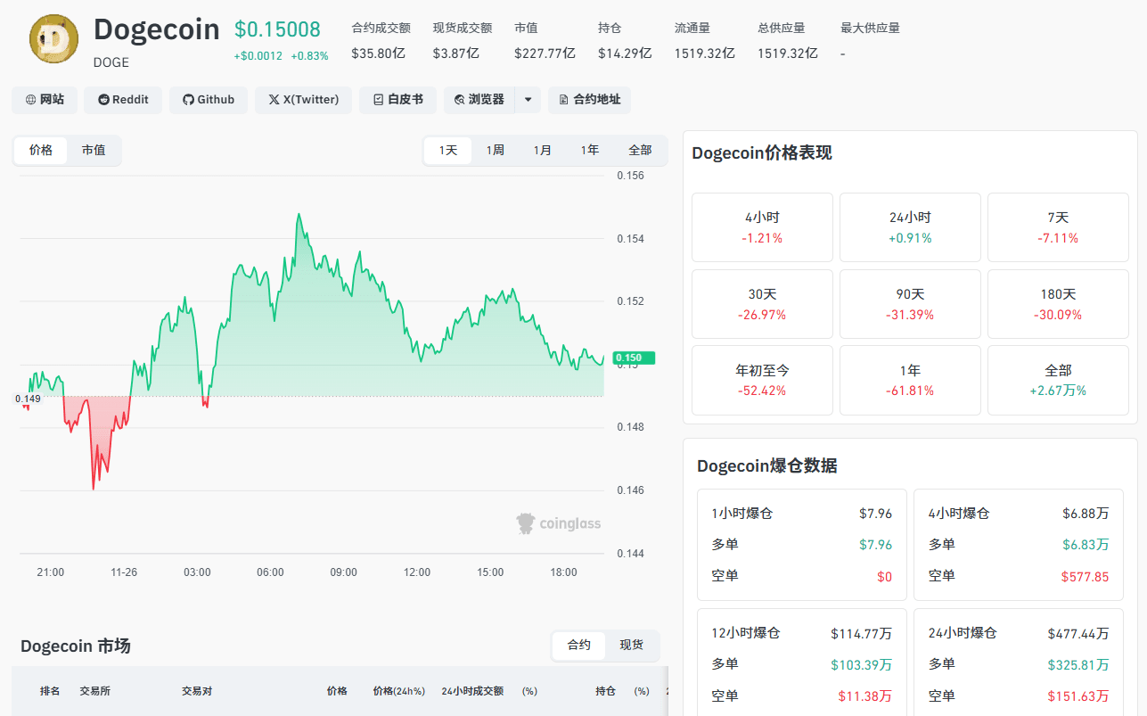1147x716 pixels.
Task: Click the 年初至今 performance card
Action: coord(762,381)
